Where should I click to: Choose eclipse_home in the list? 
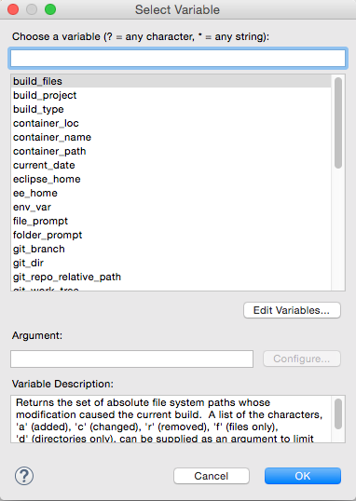coord(171,179)
